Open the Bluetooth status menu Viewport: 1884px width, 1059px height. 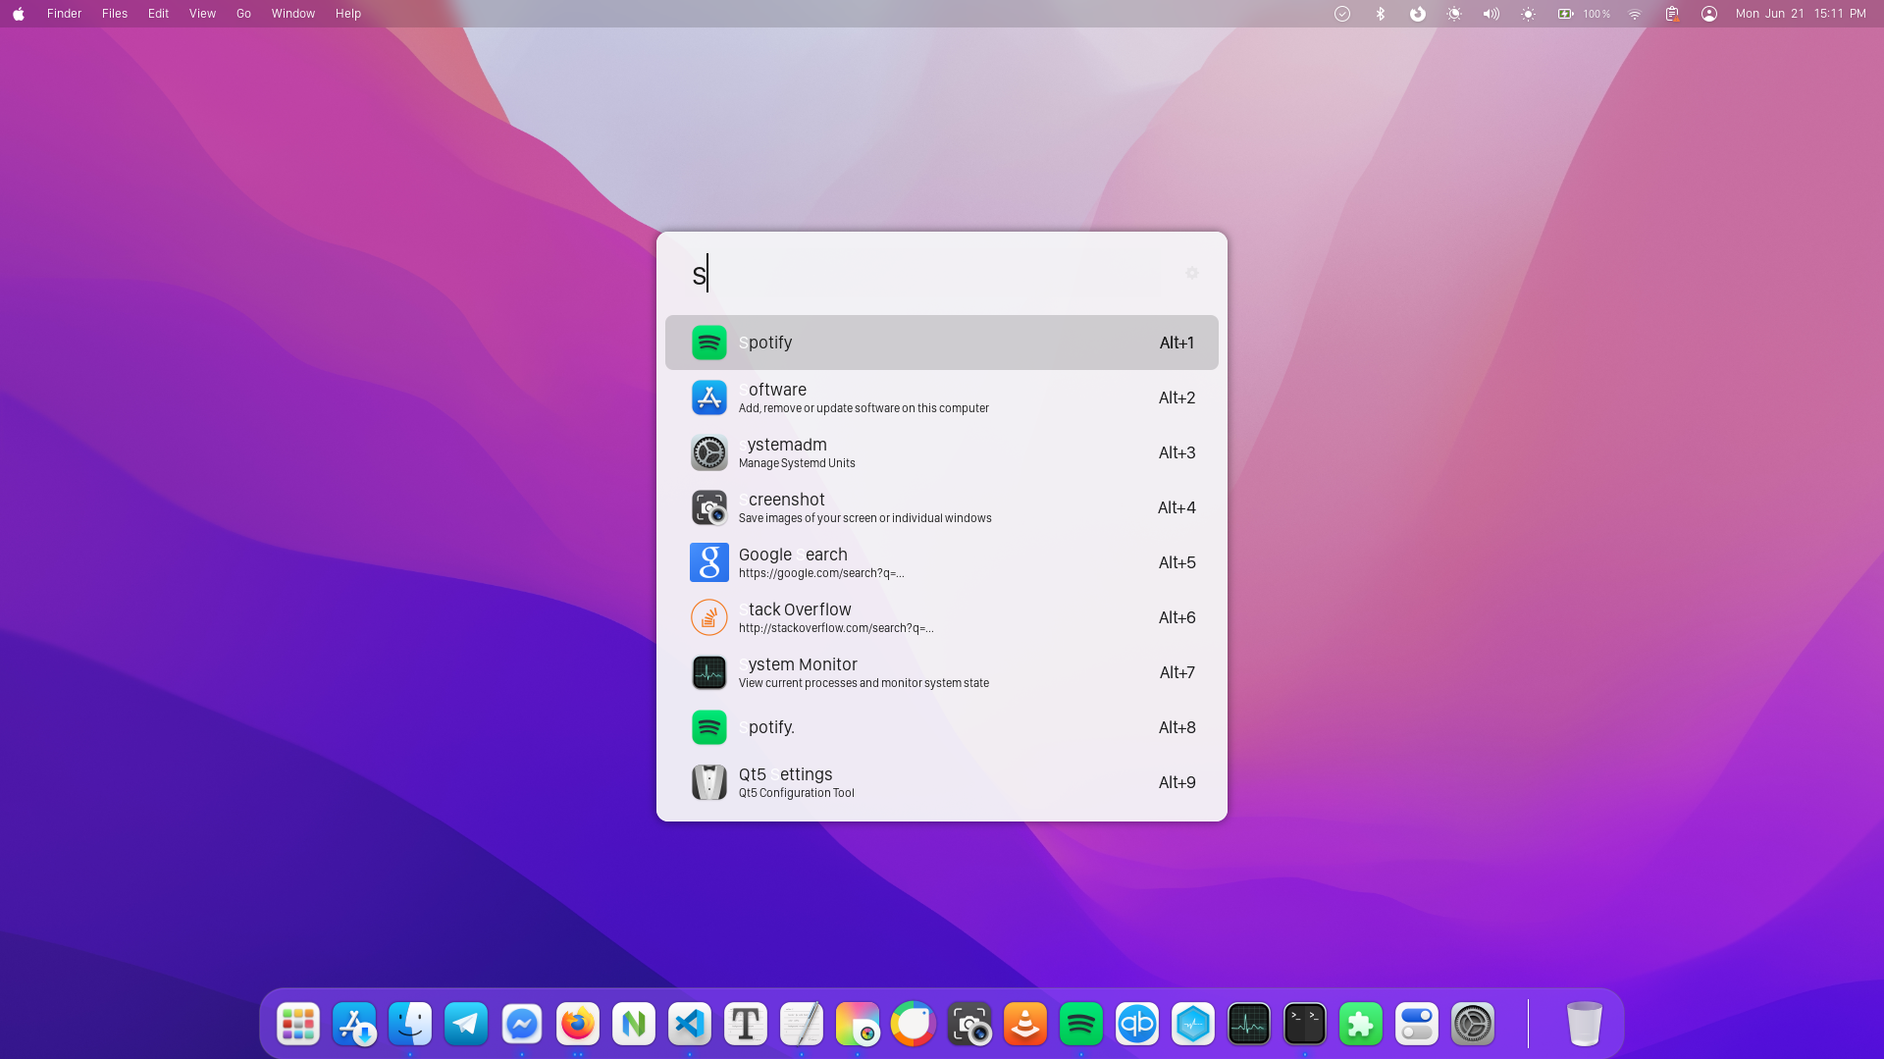click(x=1380, y=14)
